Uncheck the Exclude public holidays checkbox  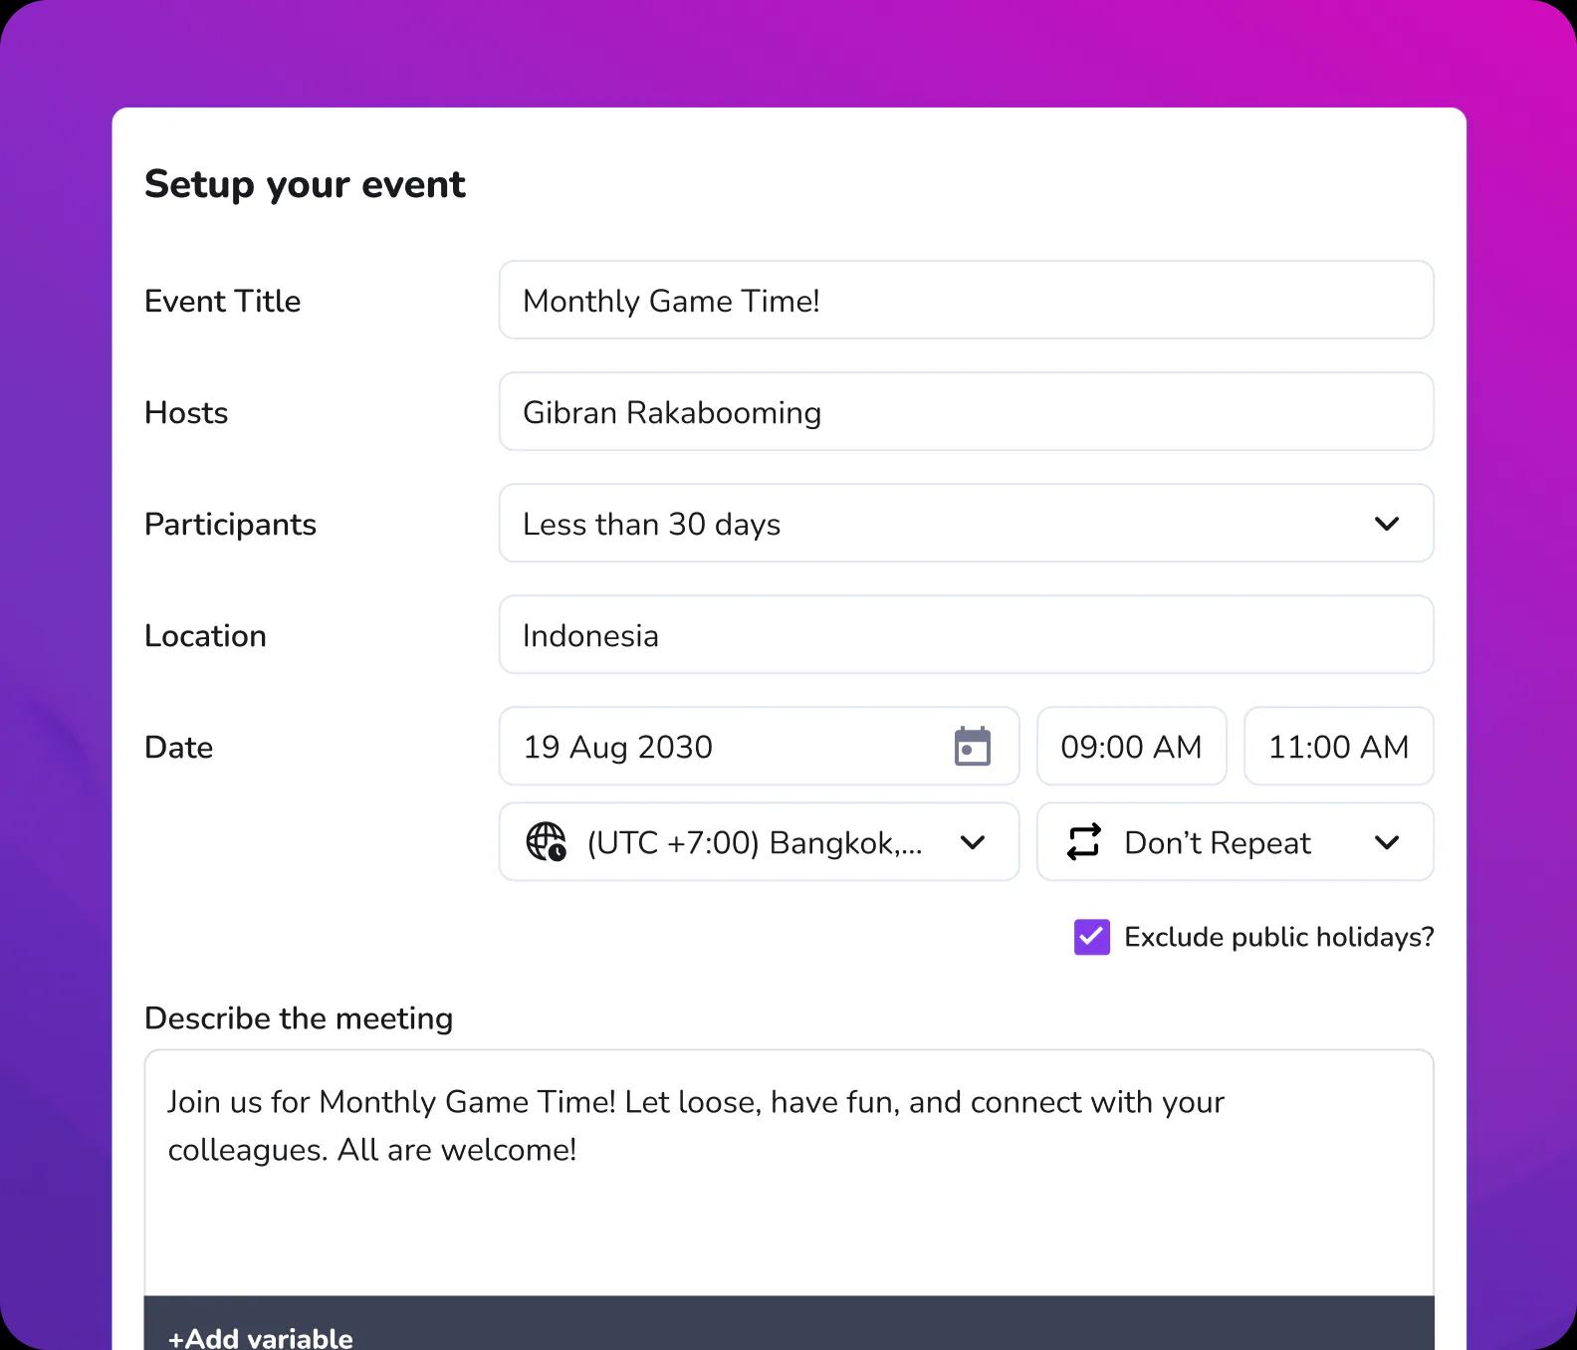(1091, 937)
